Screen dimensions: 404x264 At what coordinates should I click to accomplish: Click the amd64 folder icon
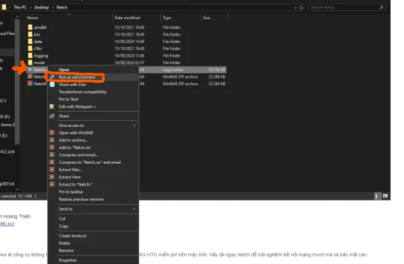[30, 27]
